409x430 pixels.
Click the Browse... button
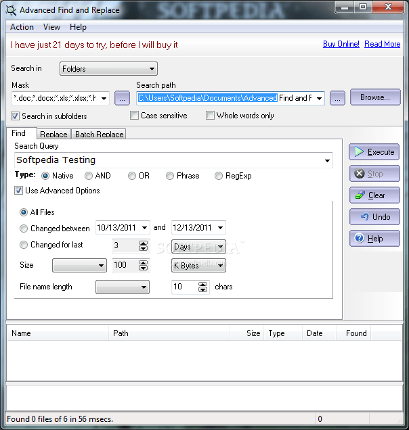374,98
